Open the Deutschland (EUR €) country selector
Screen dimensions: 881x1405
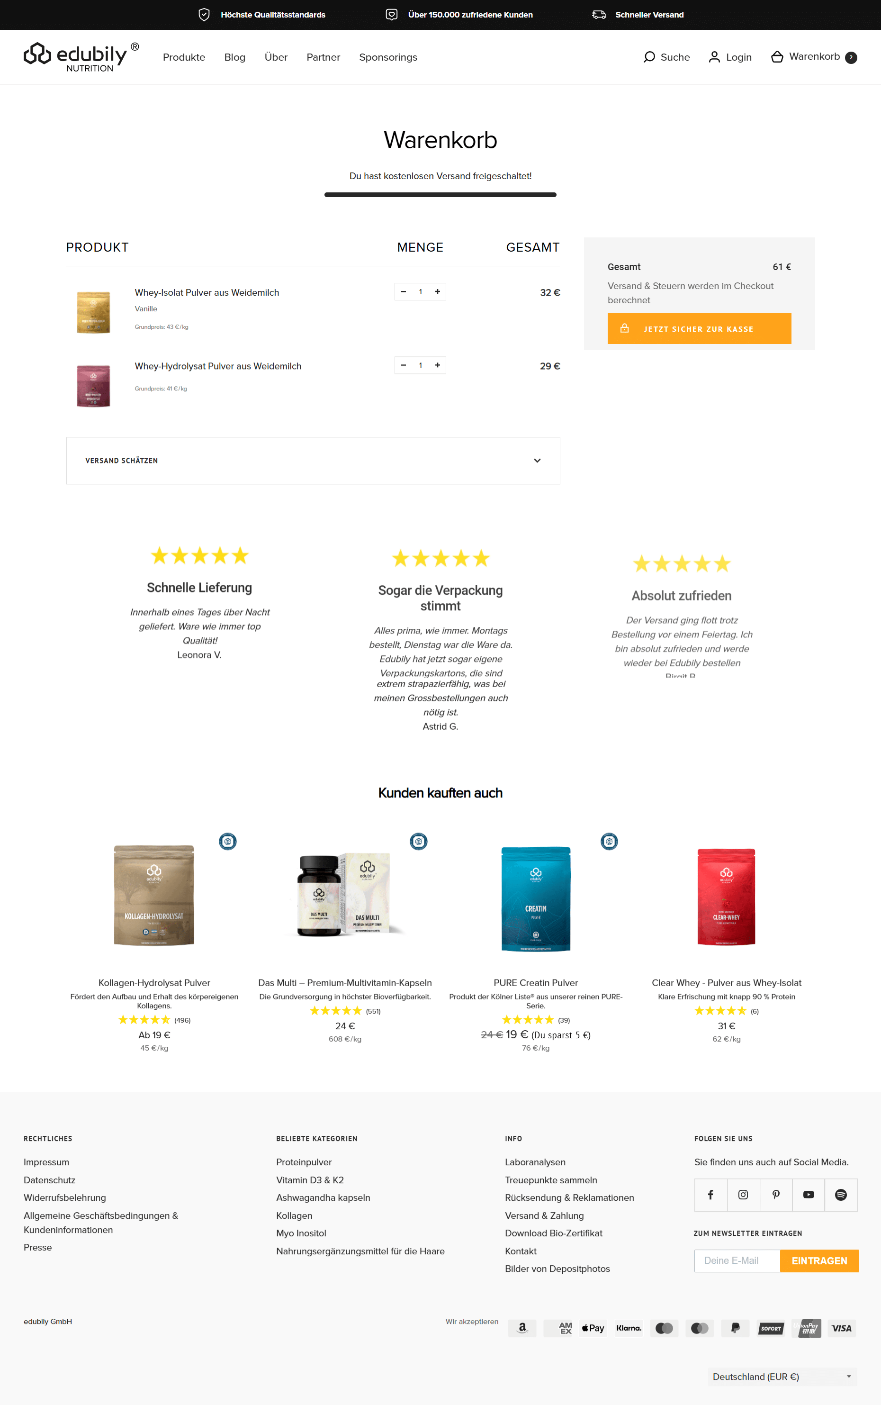click(782, 1377)
